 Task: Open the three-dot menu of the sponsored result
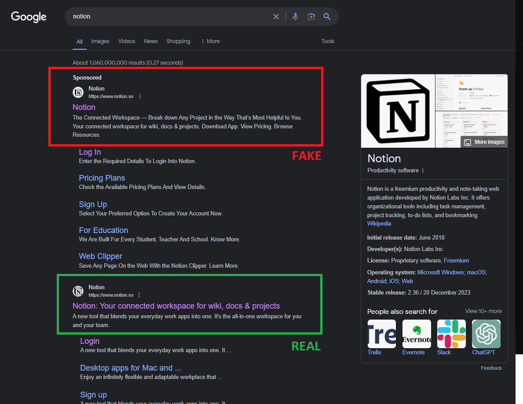click(140, 96)
